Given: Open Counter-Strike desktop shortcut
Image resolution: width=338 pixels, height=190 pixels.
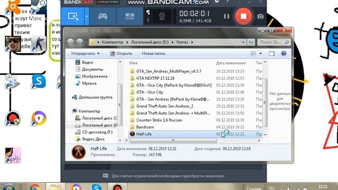Looking at the screenshot, I should tap(39, 44).
